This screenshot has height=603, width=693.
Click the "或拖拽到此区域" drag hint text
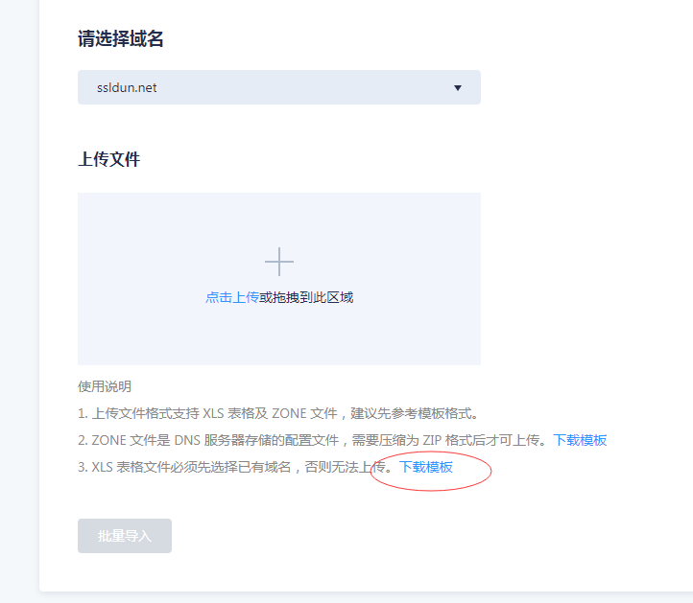click(306, 297)
